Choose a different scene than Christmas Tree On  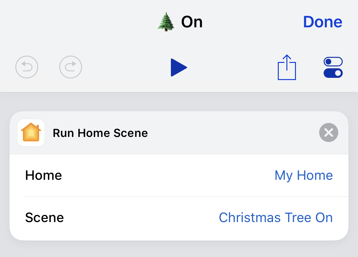pos(276,217)
